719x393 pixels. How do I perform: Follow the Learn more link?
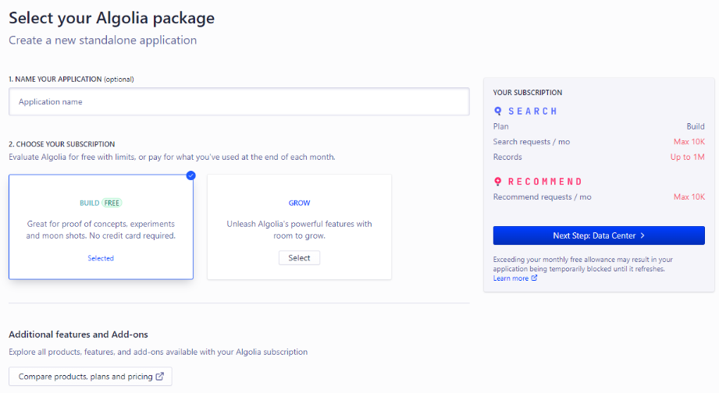pos(511,278)
